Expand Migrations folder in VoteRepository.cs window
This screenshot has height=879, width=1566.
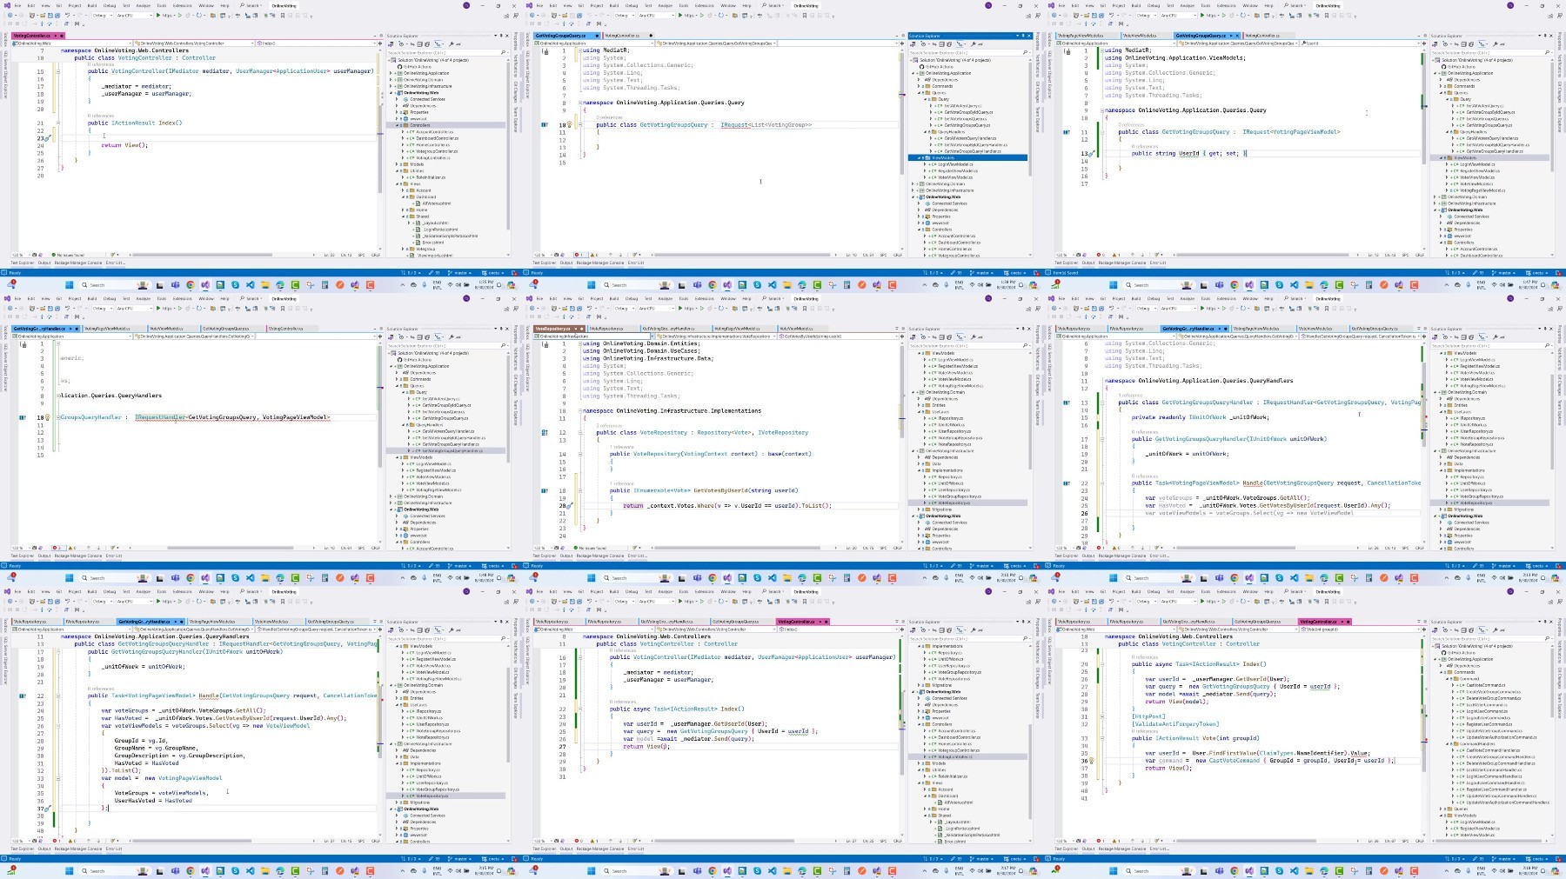pos(919,509)
